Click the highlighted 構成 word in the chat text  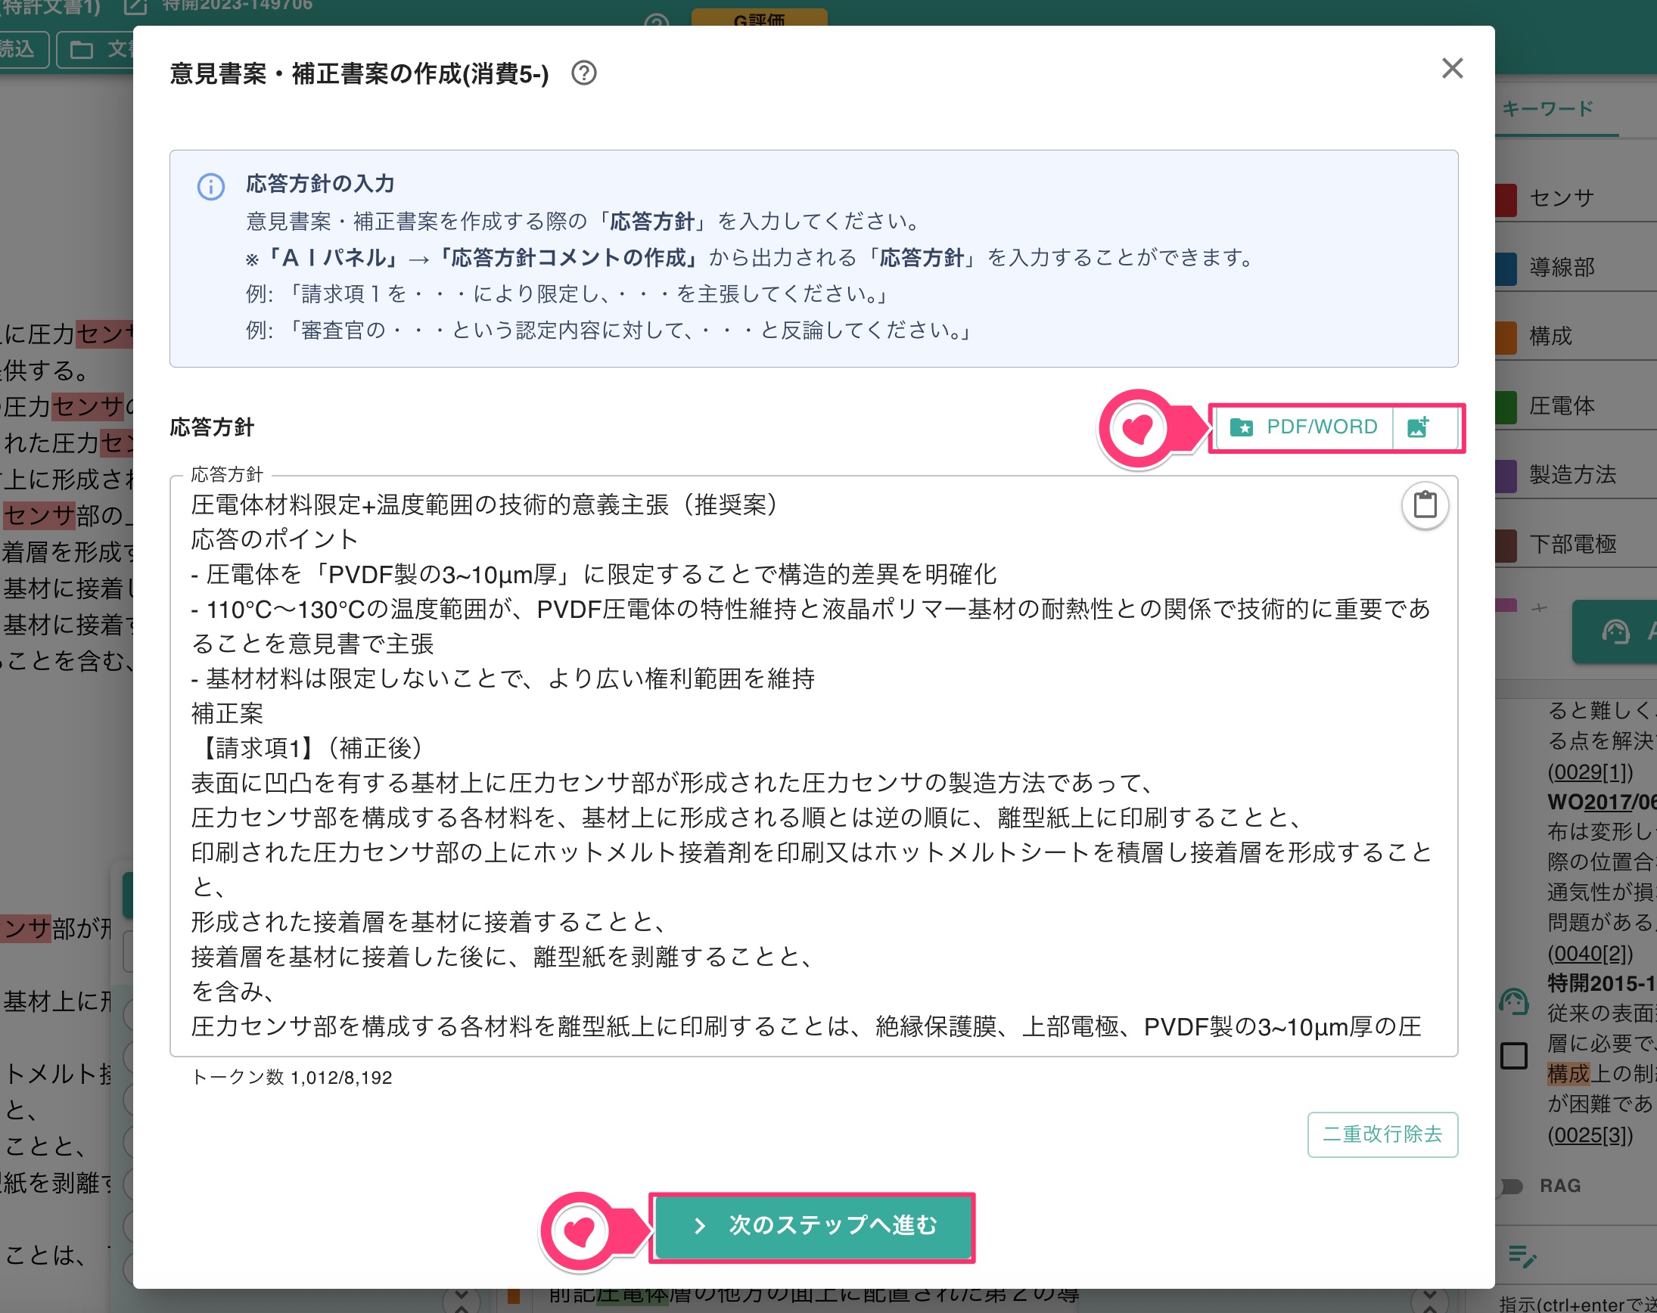coord(1568,1073)
